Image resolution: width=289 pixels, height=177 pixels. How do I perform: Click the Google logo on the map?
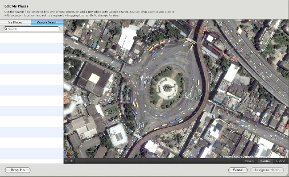pos(71,154)
